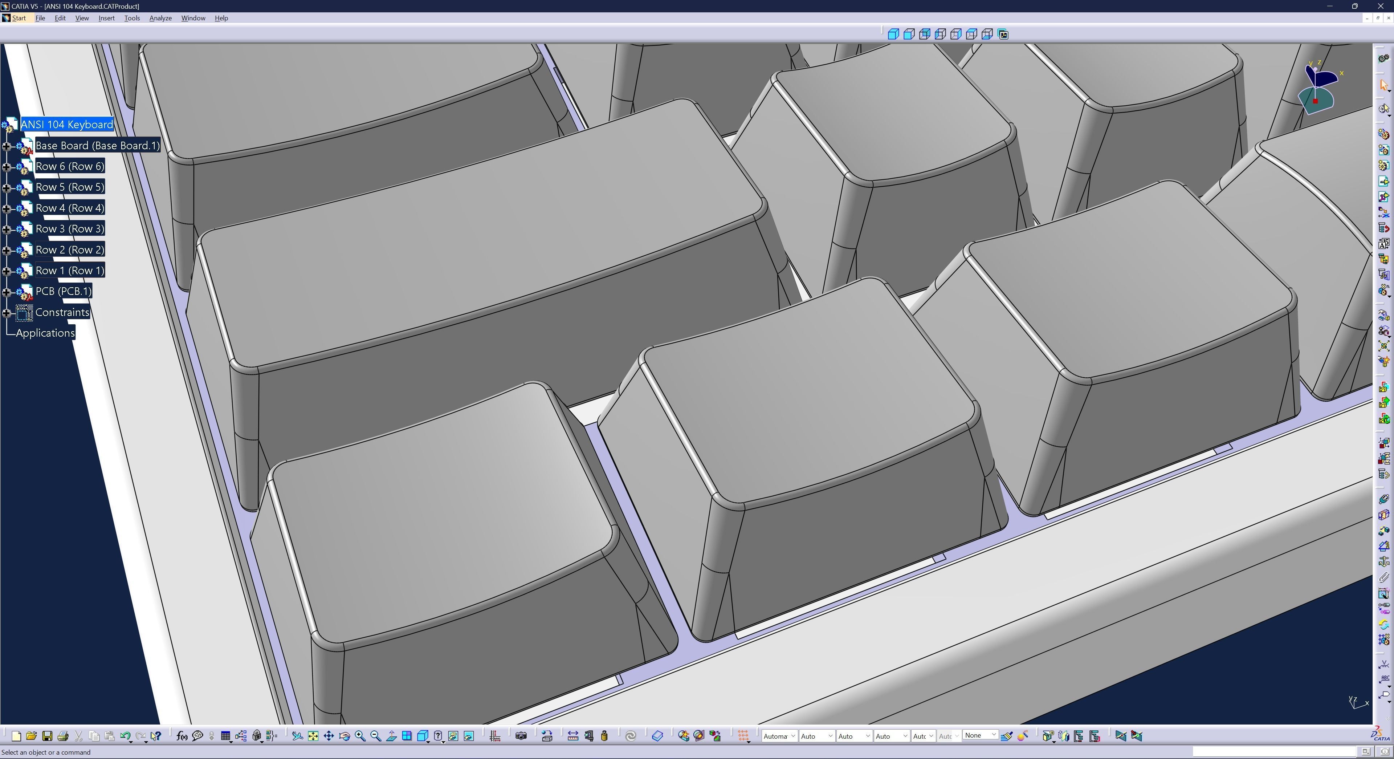Click the Select arrow tool on right toolbar
The image size is (1394, 759).
pyautogui.click(x=1384, y=85)
